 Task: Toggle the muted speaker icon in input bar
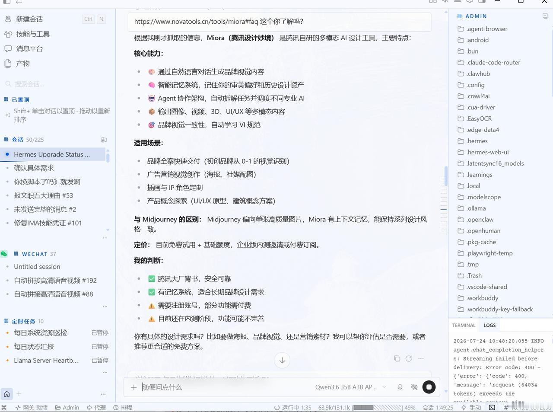(414, 387)
